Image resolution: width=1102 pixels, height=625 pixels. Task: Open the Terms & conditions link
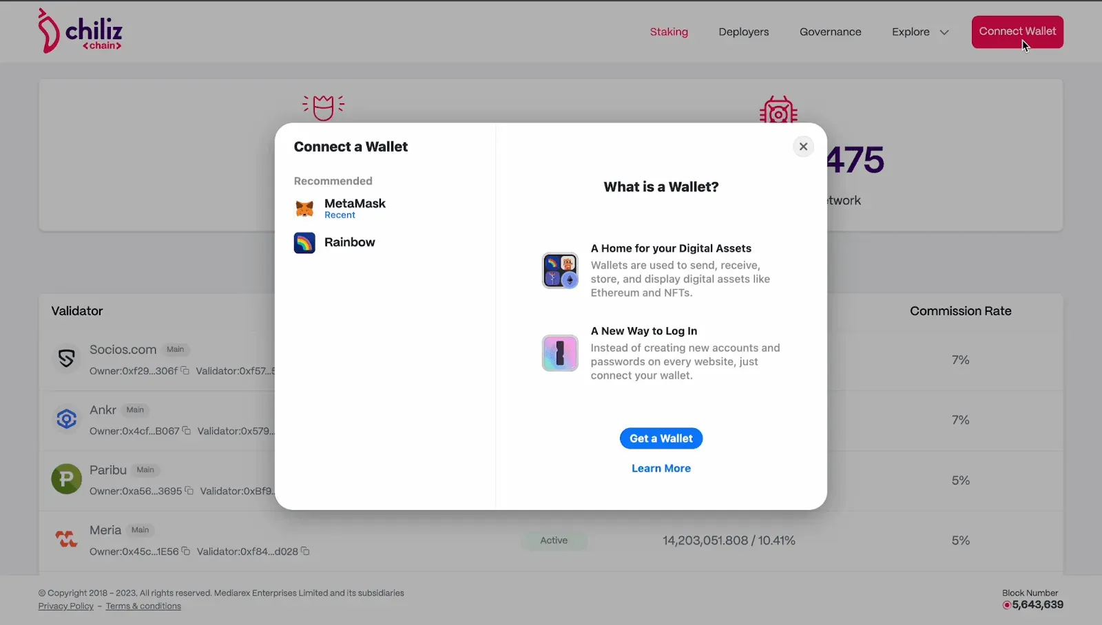(143, 606)
